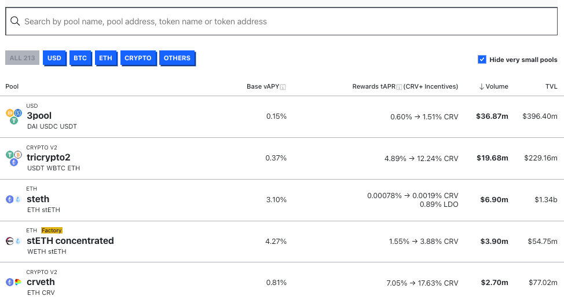This screenshot has height=303, width=564.
Task: Click the Volume sort arrow
Action: [x=481, y=87]
